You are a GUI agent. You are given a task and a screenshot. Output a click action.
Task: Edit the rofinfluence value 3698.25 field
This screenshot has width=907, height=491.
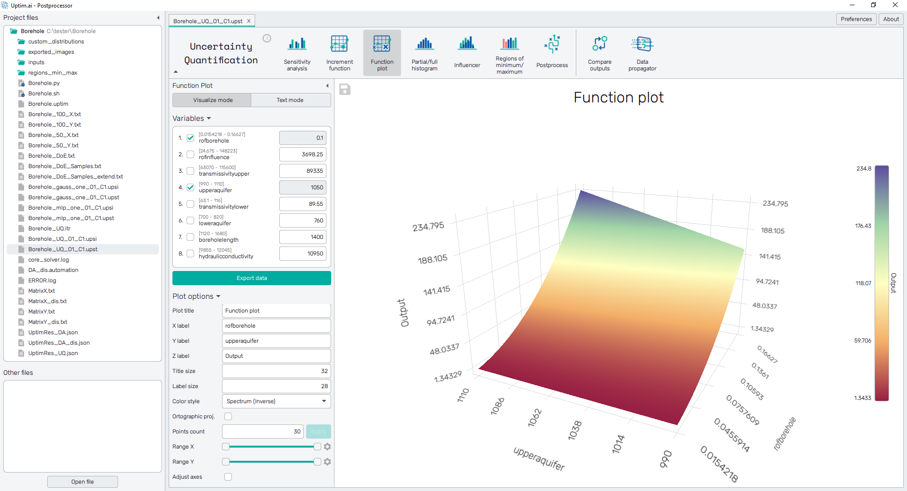(303, 154)
